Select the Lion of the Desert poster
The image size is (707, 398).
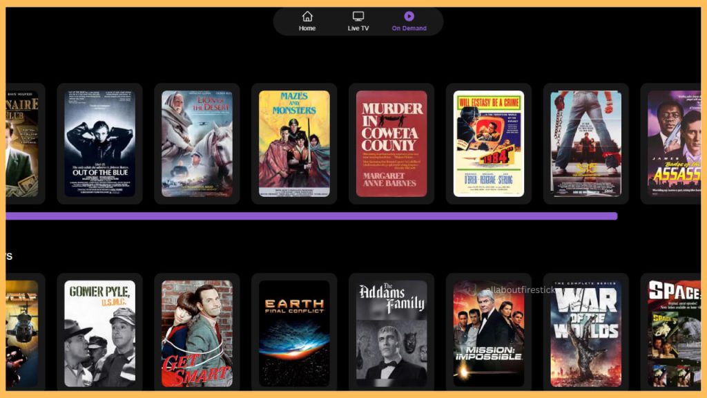pyautogui.click(x=196, y=142)
